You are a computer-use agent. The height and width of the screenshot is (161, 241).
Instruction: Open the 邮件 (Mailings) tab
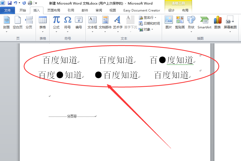point(85,10)
